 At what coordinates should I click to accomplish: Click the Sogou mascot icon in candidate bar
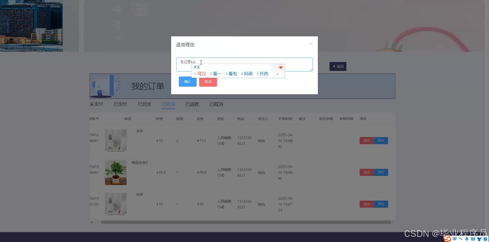[280, 67]
